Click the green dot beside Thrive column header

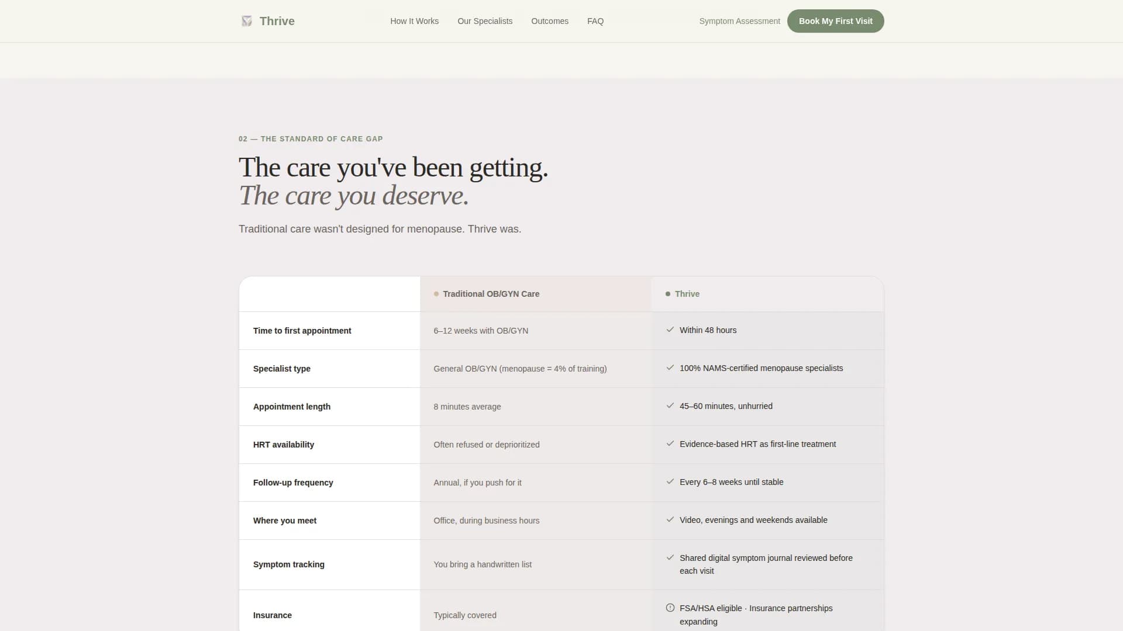[668, 294]
